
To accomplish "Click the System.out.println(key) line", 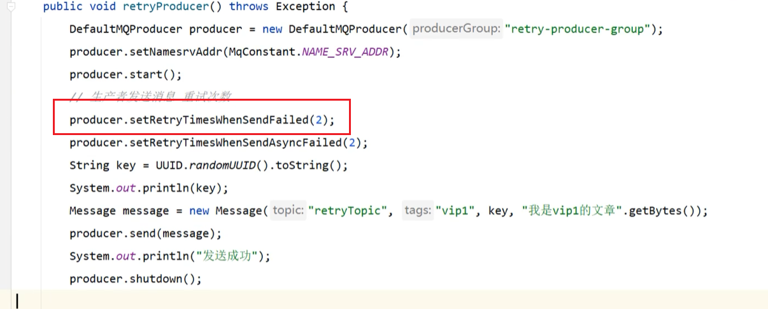I will point(149,188).
